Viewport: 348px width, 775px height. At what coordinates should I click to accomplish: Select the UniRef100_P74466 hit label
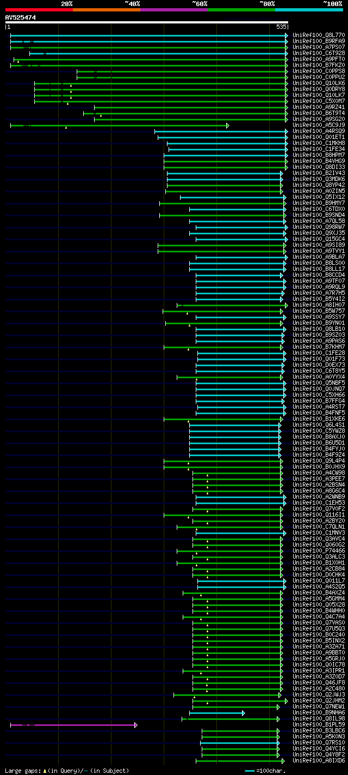click(319, 551)
